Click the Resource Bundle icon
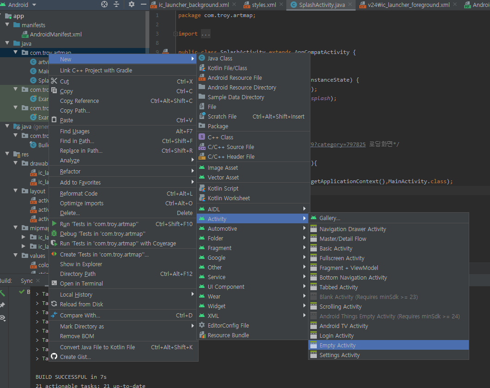 tap(202, 335)
